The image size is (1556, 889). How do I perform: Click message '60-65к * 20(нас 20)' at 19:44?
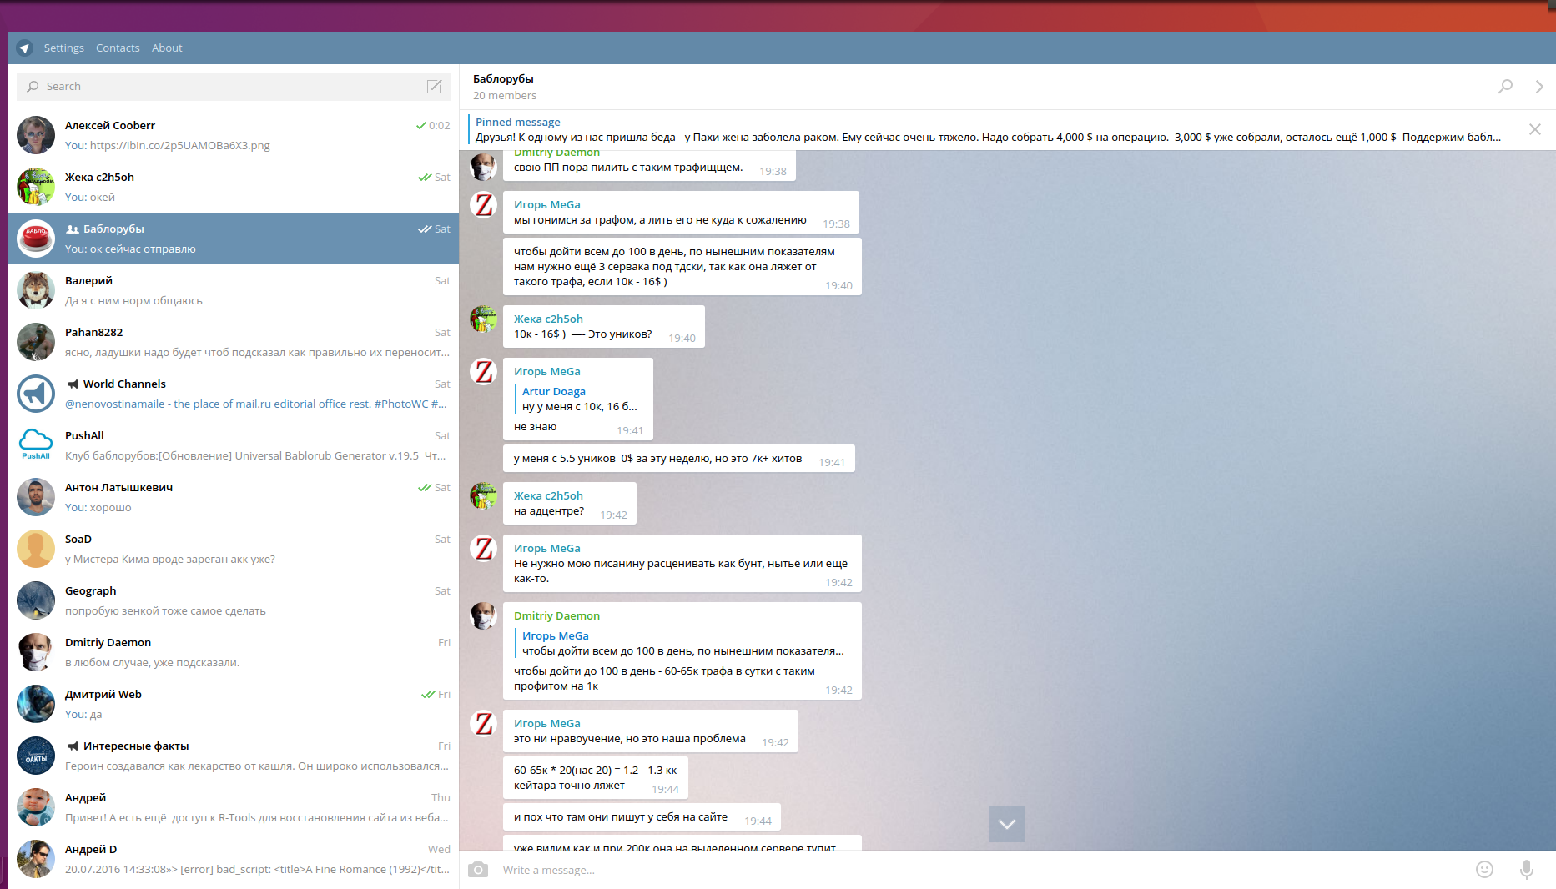tap(596, 778)
